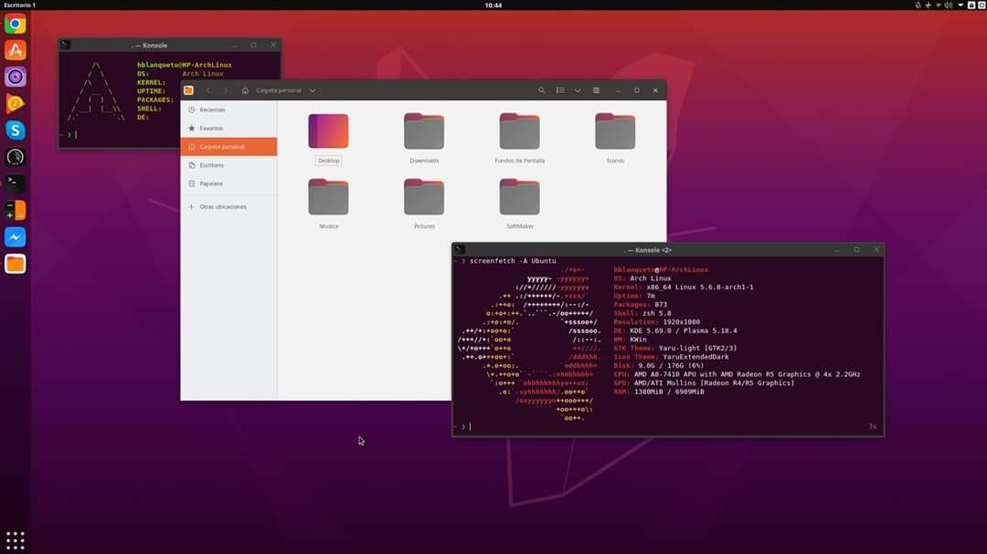This screenshot has width=987, height=554.
Task: Go back in file manager navigation
Action: [x=208, y=90]
